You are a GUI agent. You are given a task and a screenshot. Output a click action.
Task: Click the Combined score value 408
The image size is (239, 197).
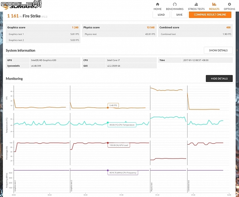[x=228, y=28]
